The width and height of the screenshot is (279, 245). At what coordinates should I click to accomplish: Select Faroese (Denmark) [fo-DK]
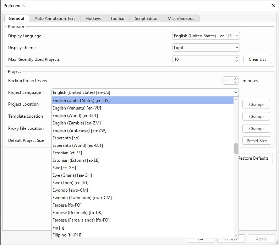143,213
